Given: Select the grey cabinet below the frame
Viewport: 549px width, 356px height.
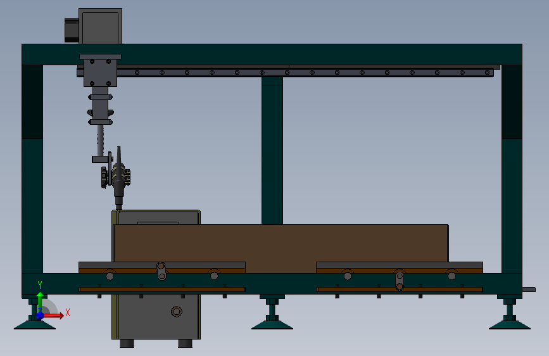Looking at the screenshot, I should point(156,316).
